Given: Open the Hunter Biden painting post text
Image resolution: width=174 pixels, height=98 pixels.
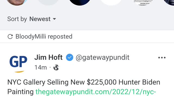Looking at the screenshot, I should tap(84, 87).
